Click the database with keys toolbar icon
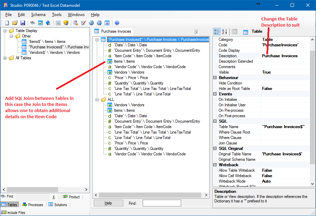Viewport: 316px width, 216px height. click(x=76, y=23)
